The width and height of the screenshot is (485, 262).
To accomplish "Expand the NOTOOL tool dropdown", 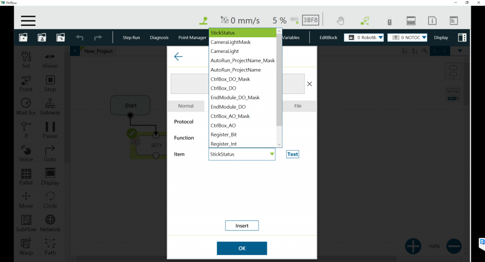I will [x=407, y=38].
